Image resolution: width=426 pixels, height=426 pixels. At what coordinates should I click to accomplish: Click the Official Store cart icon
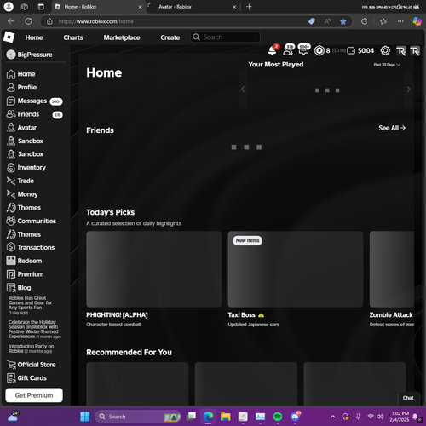click(x=11, y=365)
